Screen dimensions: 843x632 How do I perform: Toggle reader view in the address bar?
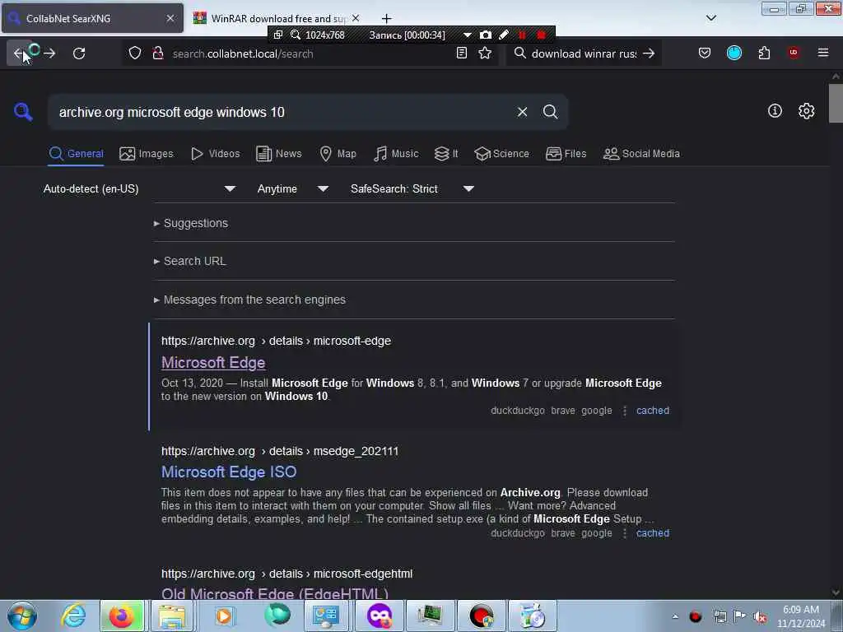click(x=461, y=53)
